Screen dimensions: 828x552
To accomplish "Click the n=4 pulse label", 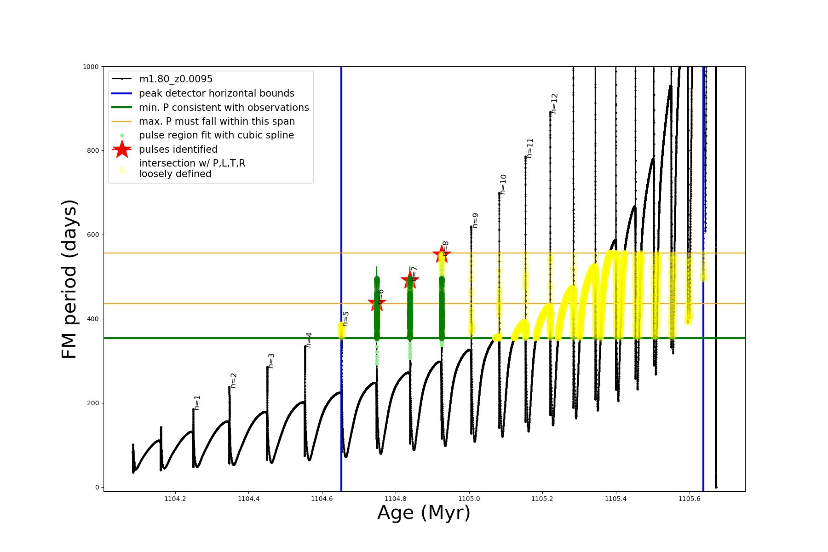I will (x=309, y=339).
